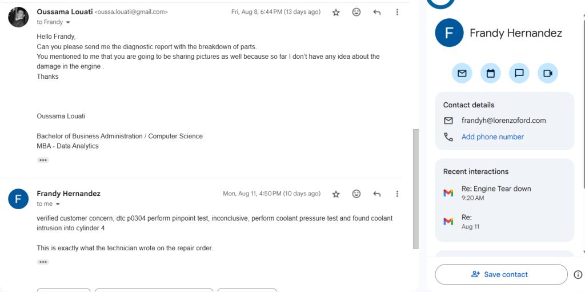Reply to Oussama Louati's email

pyautogui.click(x=377, y=13)
